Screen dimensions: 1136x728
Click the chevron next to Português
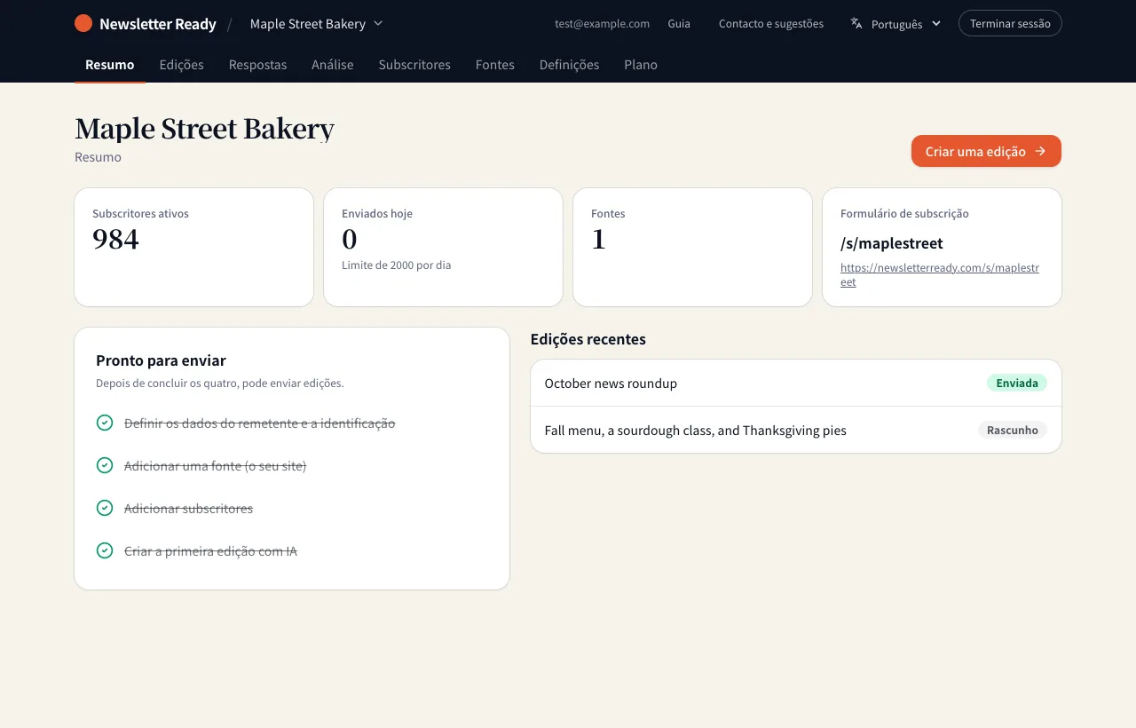pos(936,24)
